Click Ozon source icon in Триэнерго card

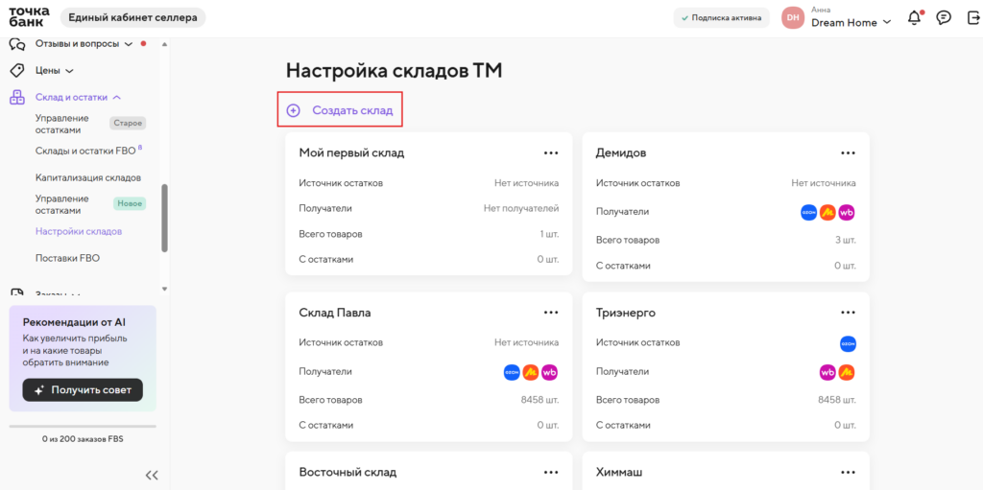pos(848,343)
